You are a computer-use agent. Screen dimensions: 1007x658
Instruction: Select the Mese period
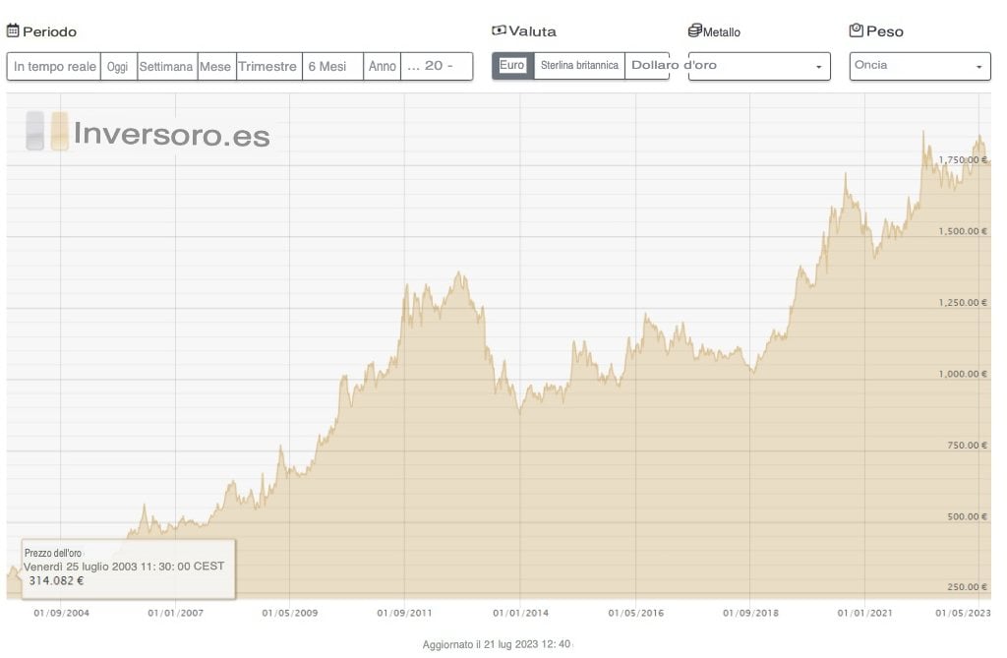coord(215,67)
